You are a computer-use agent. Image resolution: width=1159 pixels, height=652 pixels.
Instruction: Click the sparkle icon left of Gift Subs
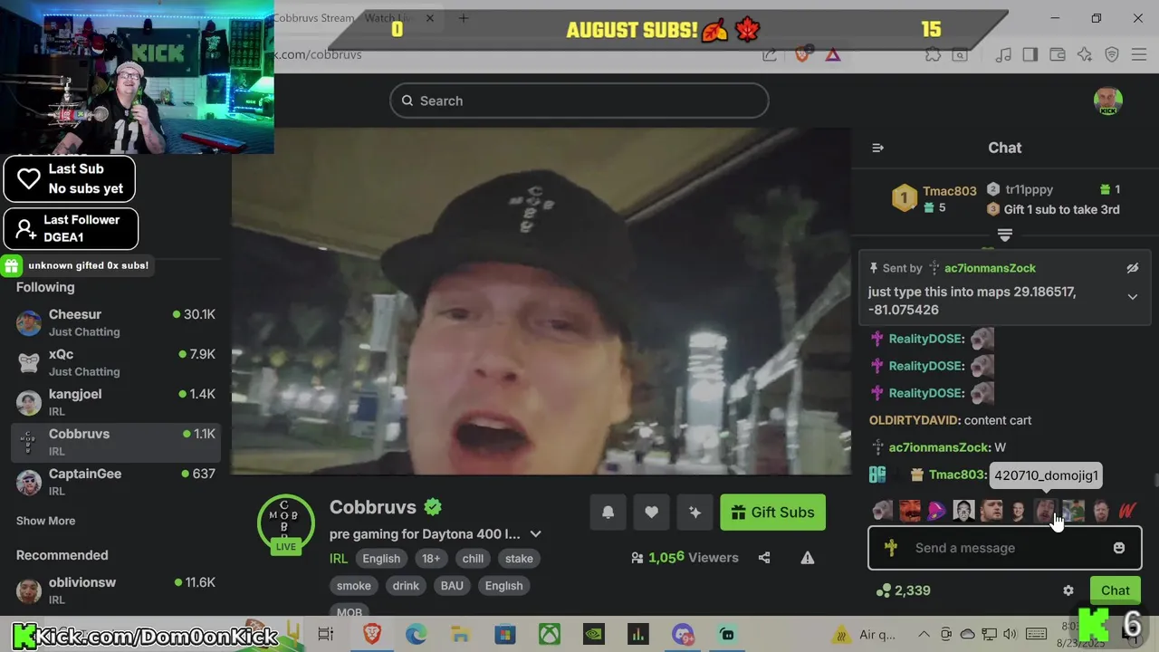[x=694, y=513]
